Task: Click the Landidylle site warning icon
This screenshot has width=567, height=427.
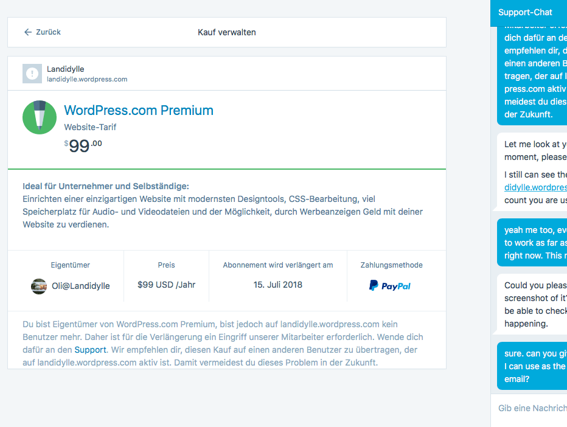Action: [32, 74]
